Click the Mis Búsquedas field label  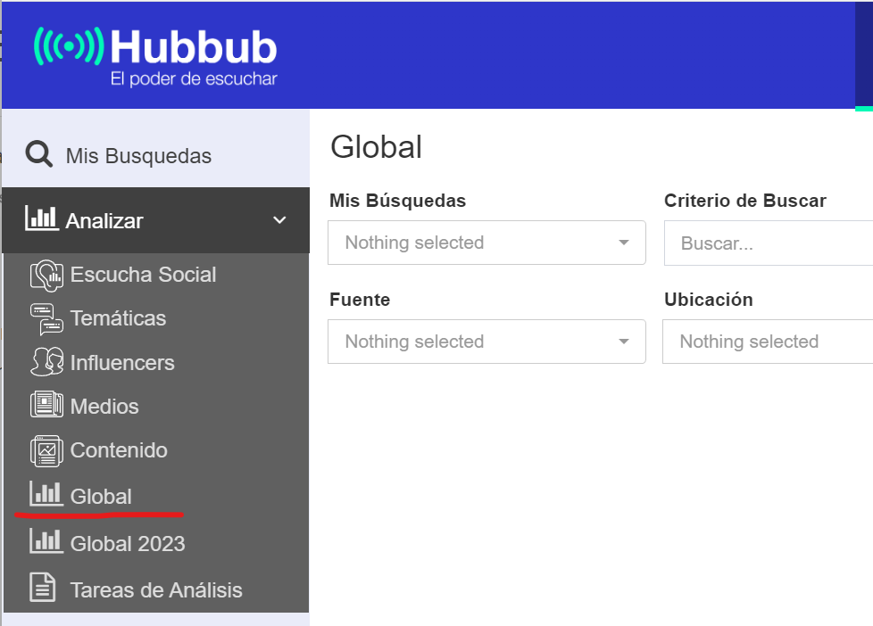[397, 201]
